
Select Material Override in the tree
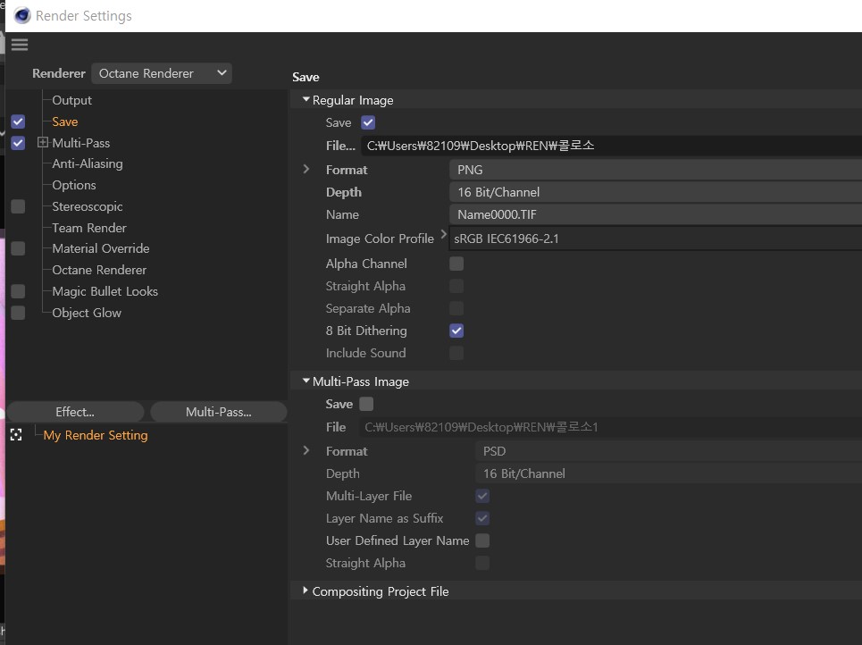coord(101,248)
